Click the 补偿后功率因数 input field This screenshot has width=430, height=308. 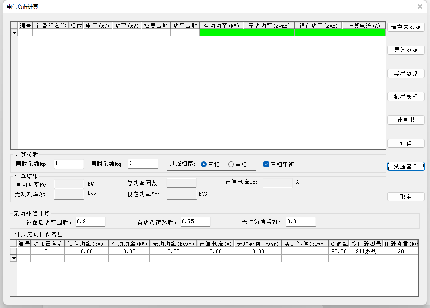tap(90, 222)
